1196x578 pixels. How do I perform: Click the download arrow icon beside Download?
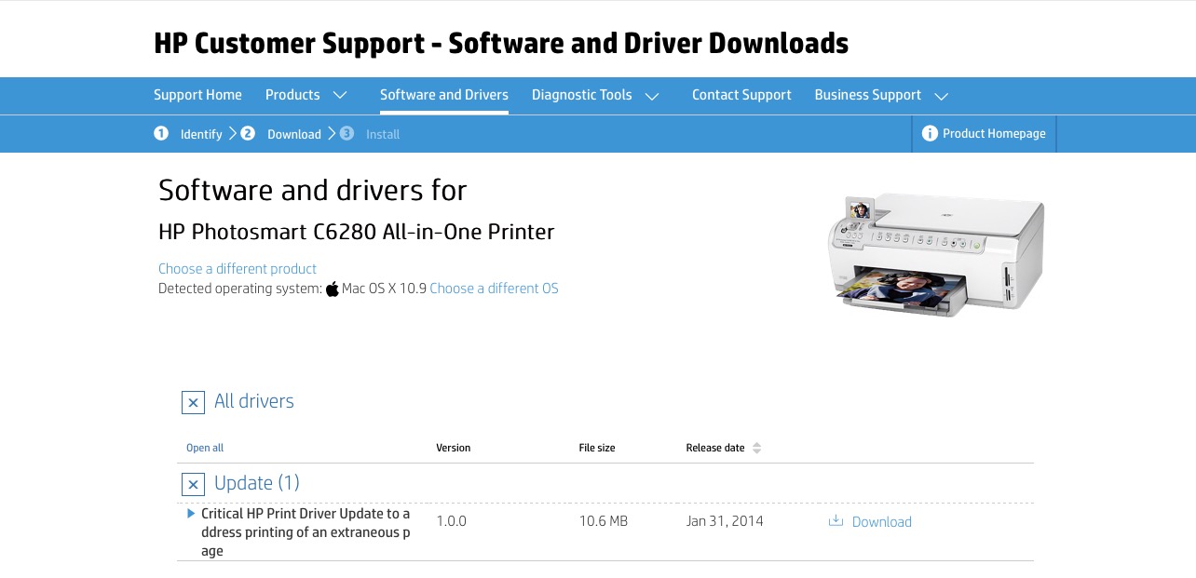[836, 521]
